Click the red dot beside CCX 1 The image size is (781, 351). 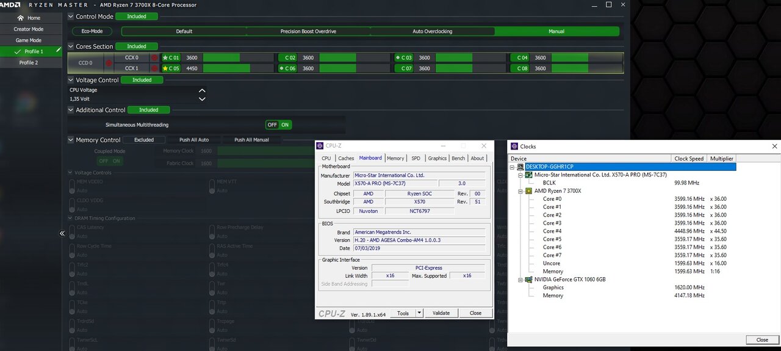(x=154, y=68)
